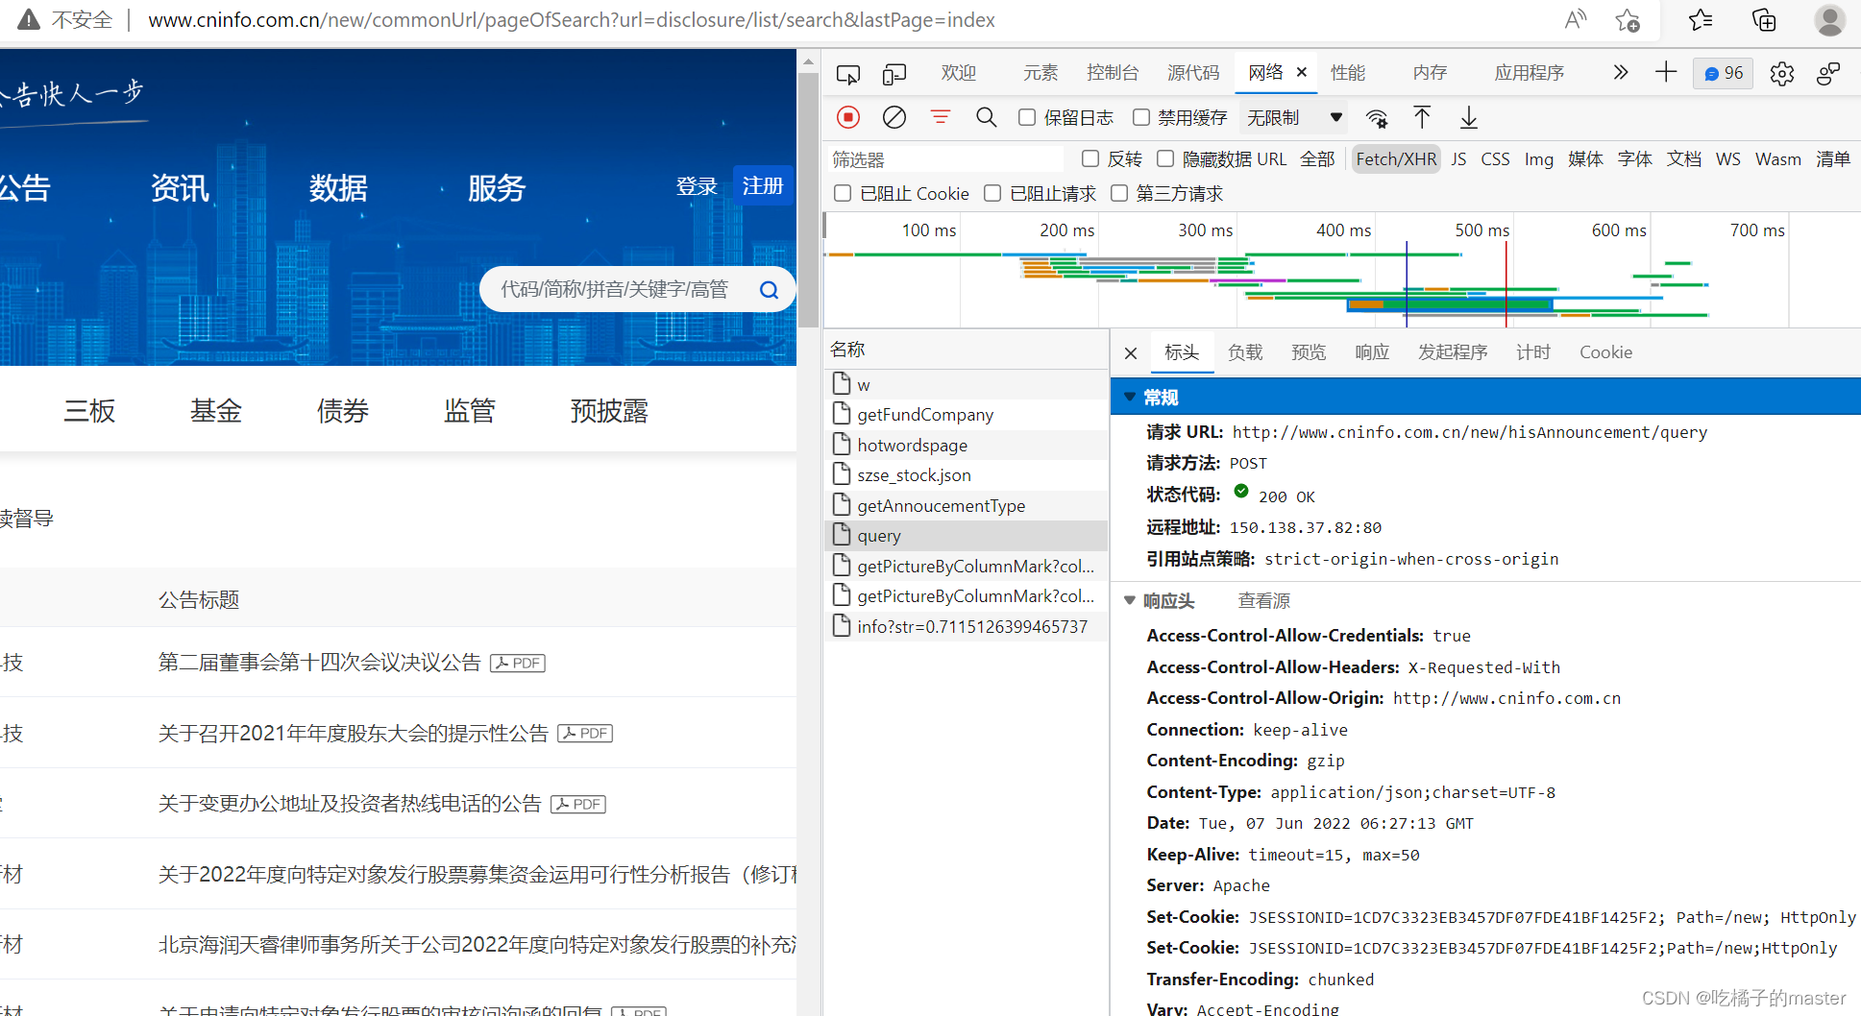Close the Network tab
Viewport: 1861px width, 1016px height.
click(x=1302, y=72)
